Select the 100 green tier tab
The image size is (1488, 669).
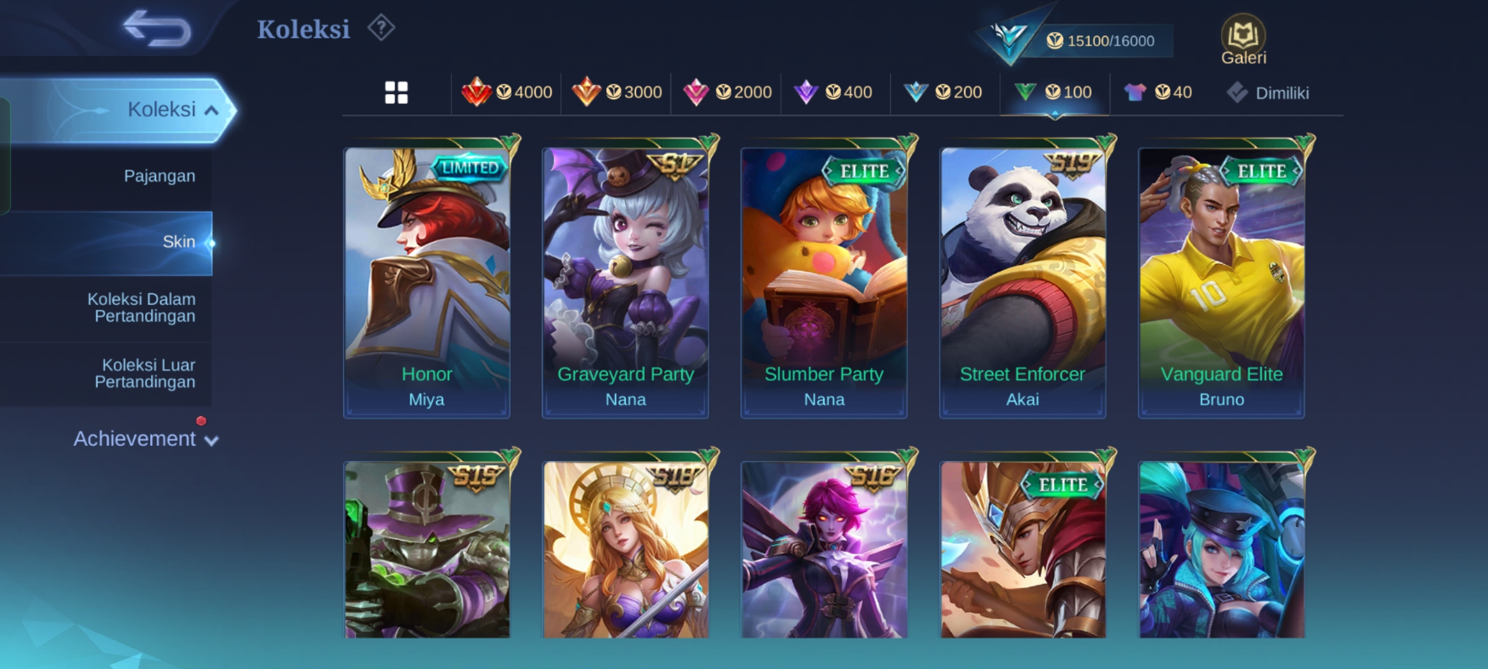coord(1053,92)
